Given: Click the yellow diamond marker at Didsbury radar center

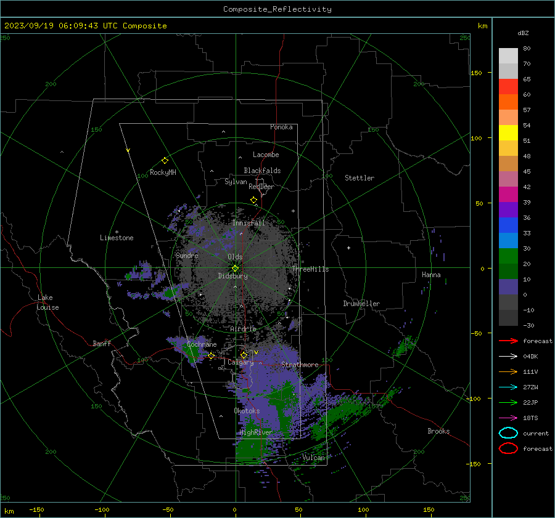Looking at the screenshot, I should click(x=235, y=269).
